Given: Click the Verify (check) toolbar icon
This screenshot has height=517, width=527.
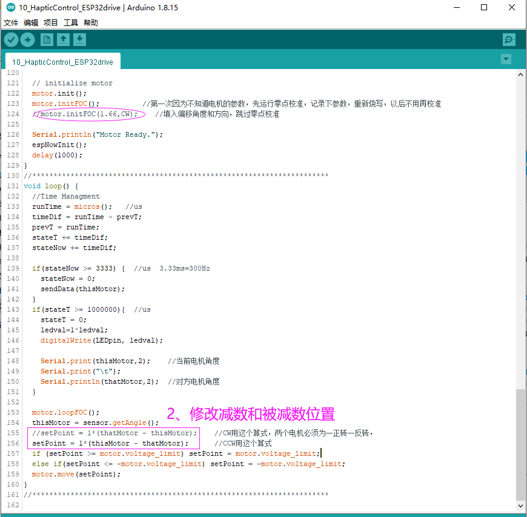Looking at the screenshot, I should 11,39.
